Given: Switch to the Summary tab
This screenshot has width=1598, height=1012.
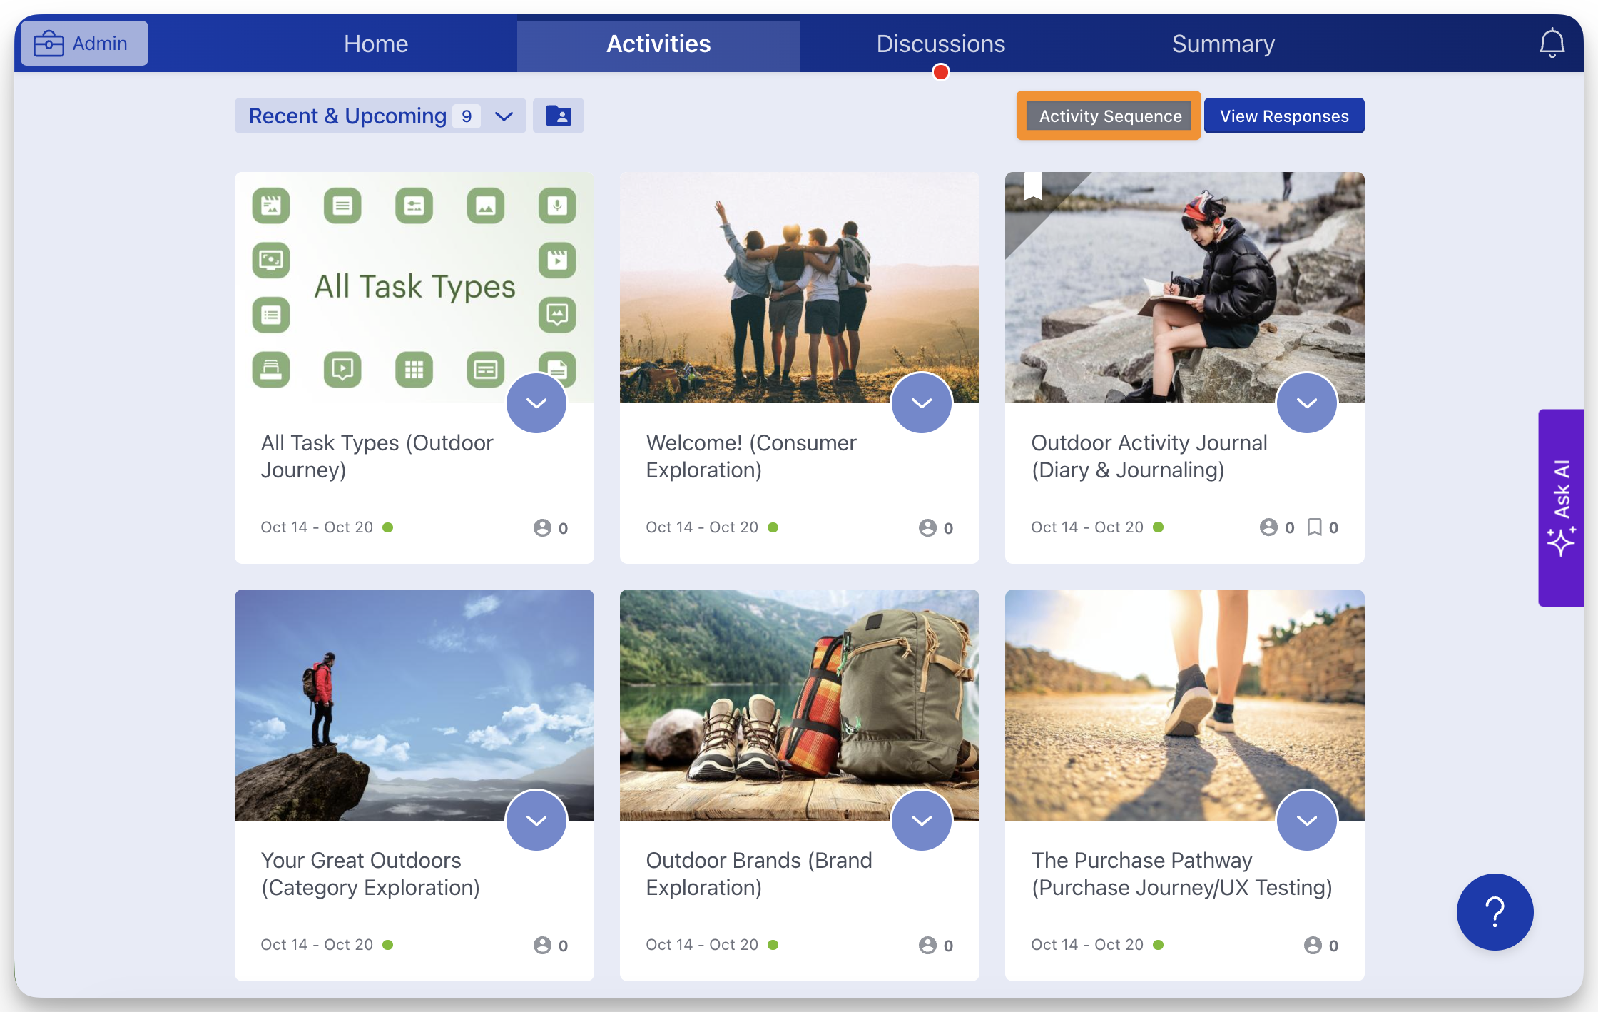Looking at the screenshot, I should 1223,44.
